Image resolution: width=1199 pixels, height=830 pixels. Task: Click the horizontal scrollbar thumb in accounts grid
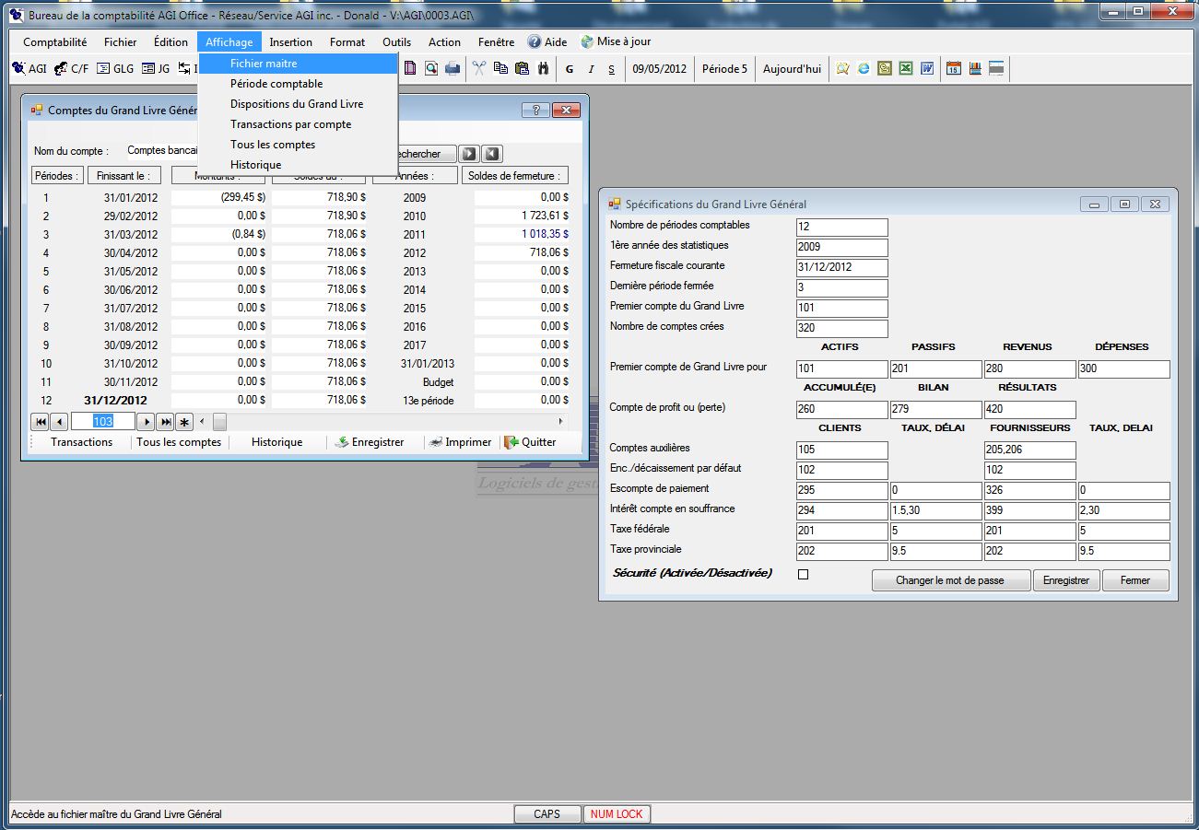tap(219, 422)
